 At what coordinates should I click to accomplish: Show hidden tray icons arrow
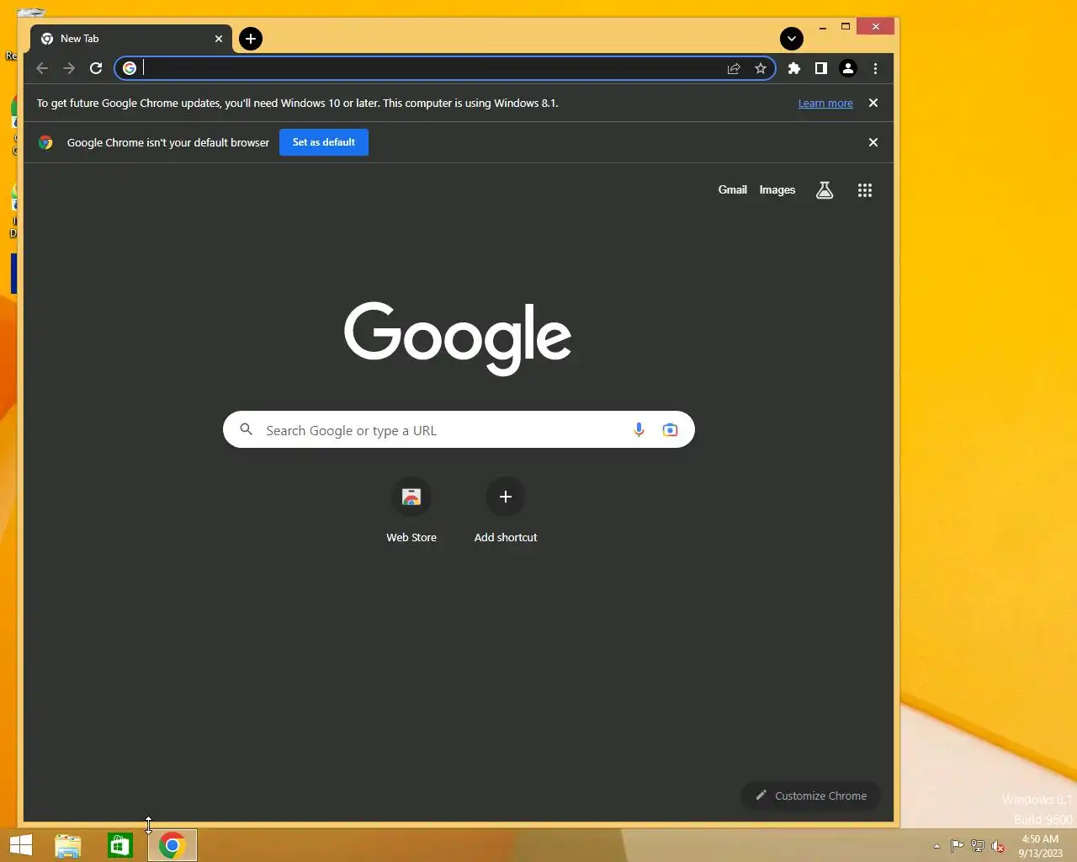click(936, 846)
